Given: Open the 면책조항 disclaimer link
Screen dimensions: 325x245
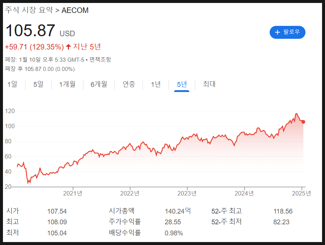Looking at the screenshot, I should click(100, 59).
